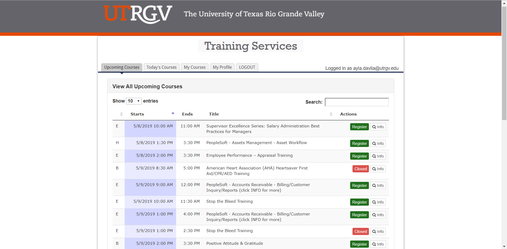507x249 pixels.
Task: Click sort arrows at Title column right
Action: (x=331, y=114)
